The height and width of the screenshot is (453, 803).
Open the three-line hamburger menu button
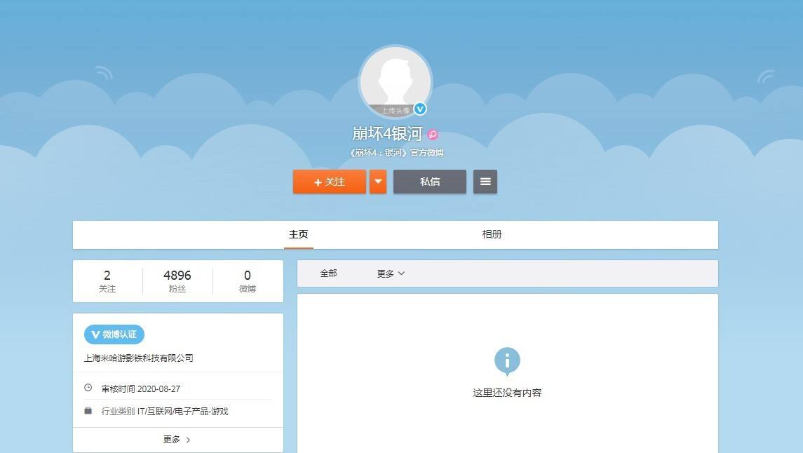pos(485,182)
